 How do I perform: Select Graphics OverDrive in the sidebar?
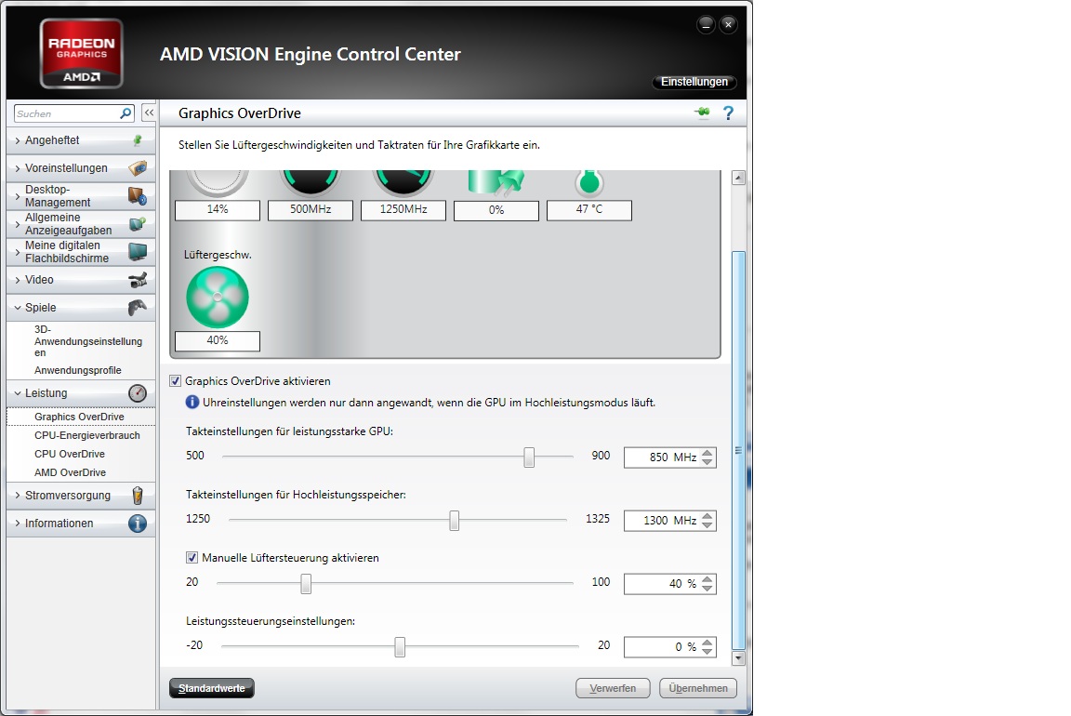[81, 417]
